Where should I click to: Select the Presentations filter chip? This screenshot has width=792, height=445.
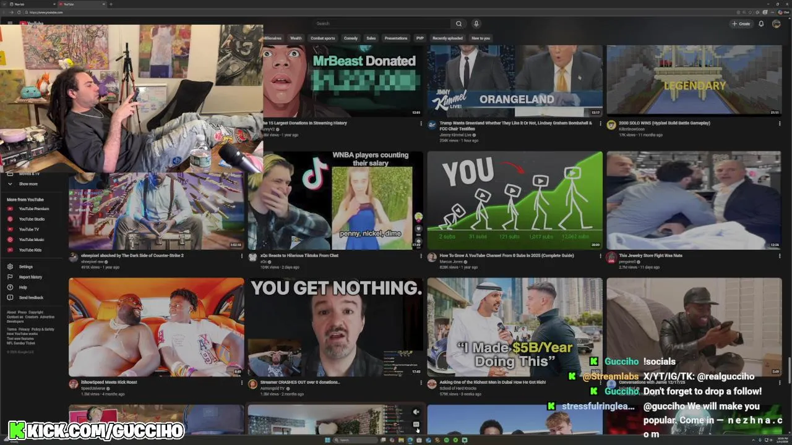(396, 38)
